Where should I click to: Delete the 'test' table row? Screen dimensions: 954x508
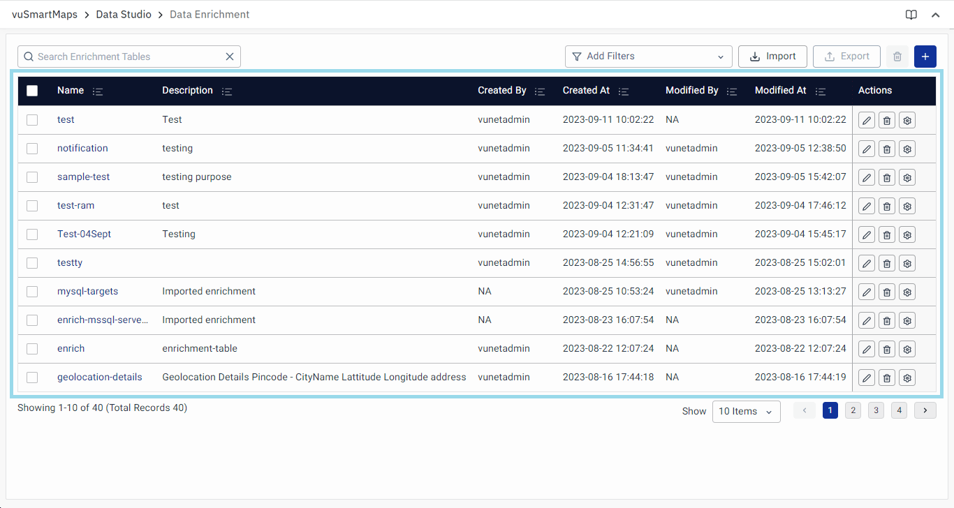pos(886,120)
